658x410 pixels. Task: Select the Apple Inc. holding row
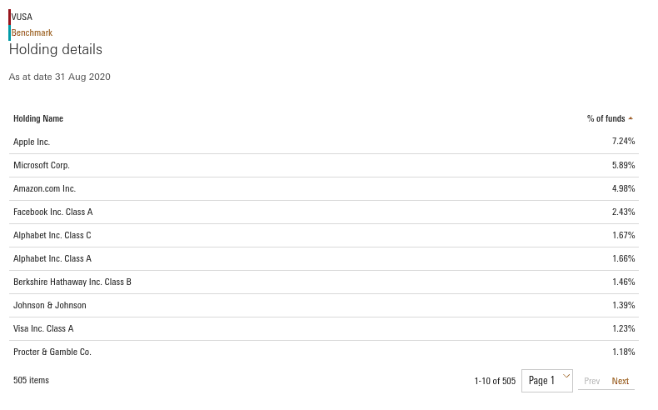[324, 142]
